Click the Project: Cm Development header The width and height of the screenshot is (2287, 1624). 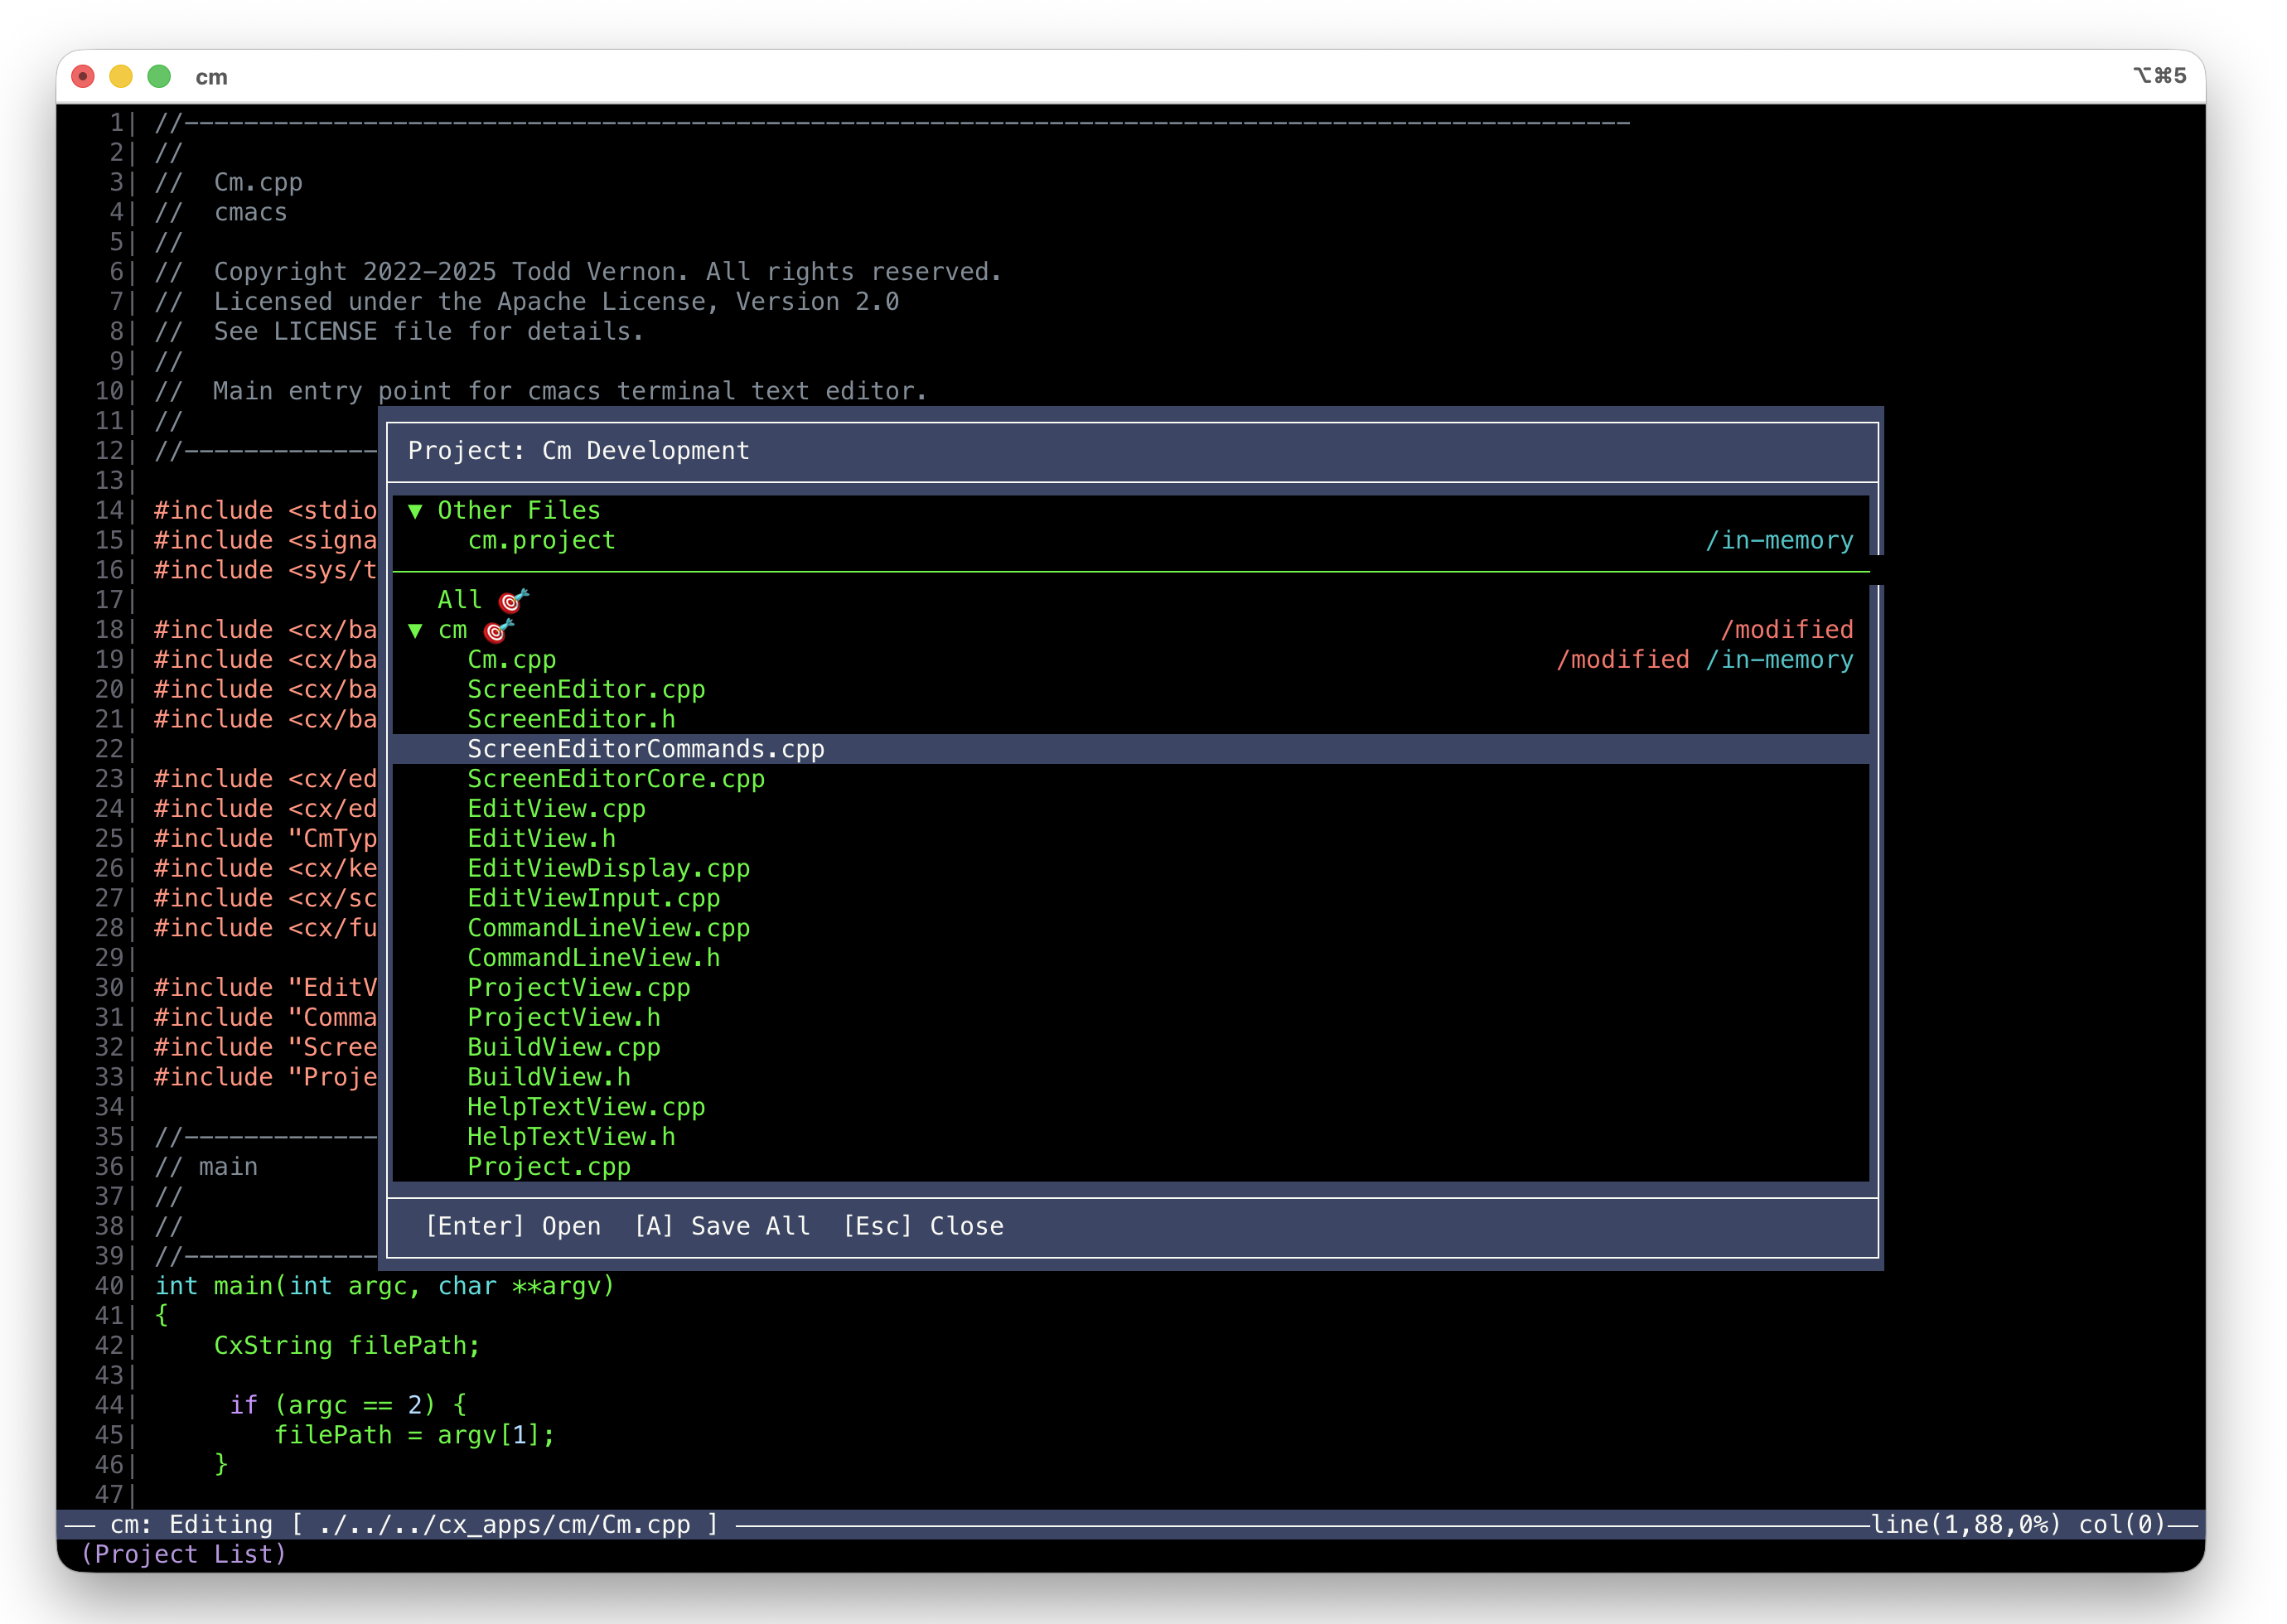point(577,451)
